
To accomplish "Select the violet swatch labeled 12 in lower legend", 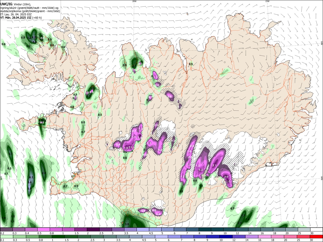I will (x=238, y=236).
